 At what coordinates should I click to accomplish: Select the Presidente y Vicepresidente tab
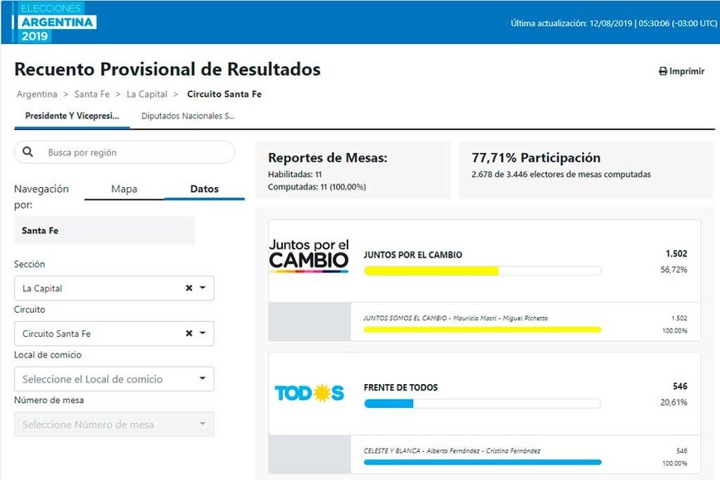pos(72,117)
